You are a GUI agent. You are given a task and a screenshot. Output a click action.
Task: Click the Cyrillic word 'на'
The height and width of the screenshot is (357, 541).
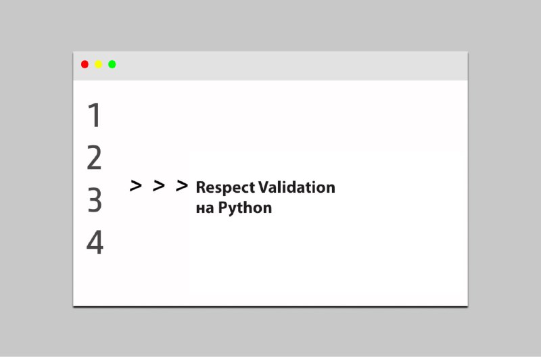click(205, 209)
